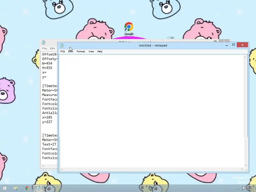256x192 pixels.
Task: Click the vertical scrollbar down arrow in Untitled Notepad
Action: point(246,165)
